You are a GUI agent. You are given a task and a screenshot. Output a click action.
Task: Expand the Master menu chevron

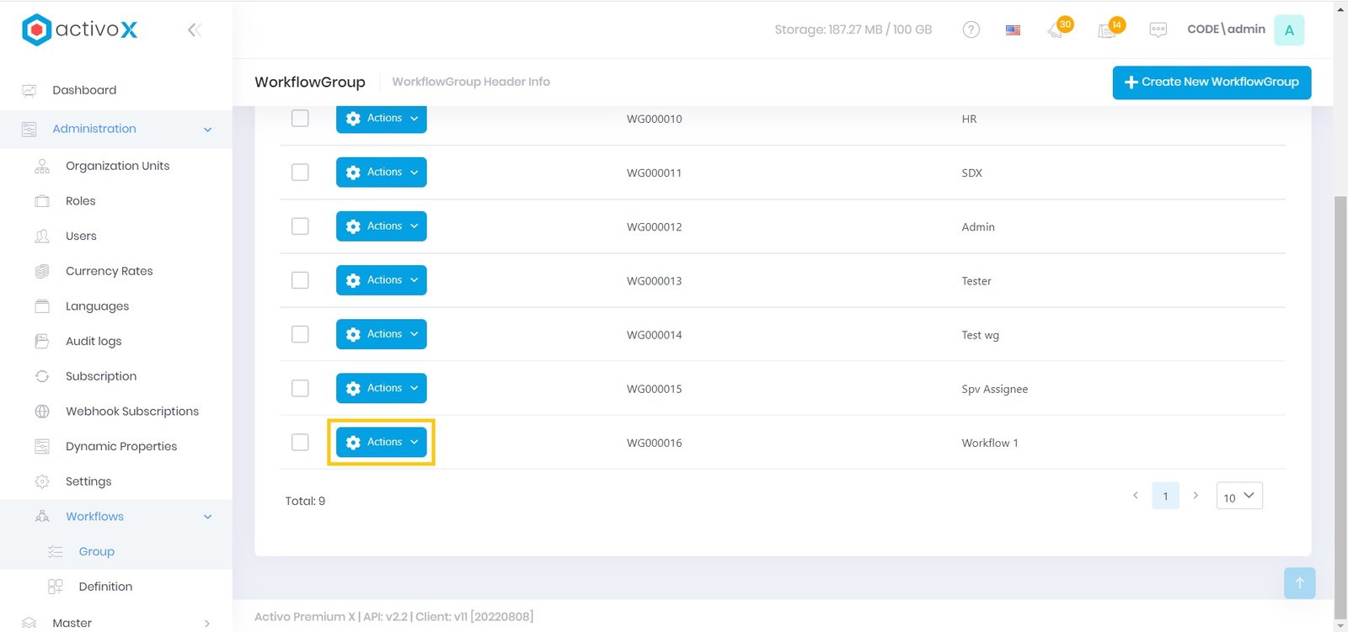207,624
